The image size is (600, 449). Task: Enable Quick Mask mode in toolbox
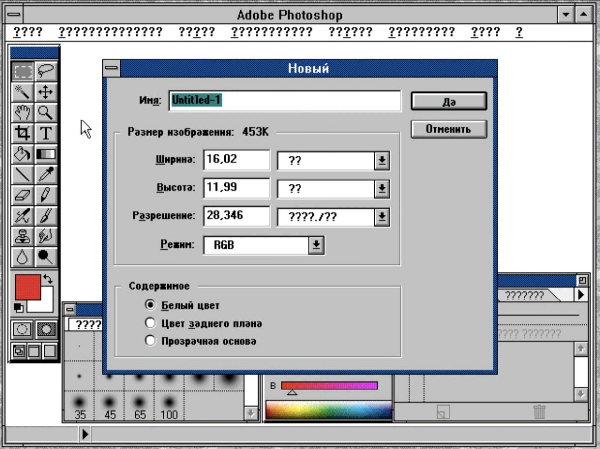pyautogui.click(x=46, y=329)
